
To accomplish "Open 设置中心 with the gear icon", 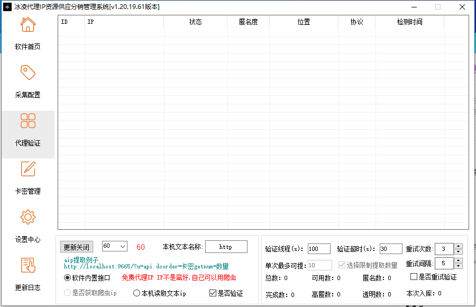I will coord(27,217).
